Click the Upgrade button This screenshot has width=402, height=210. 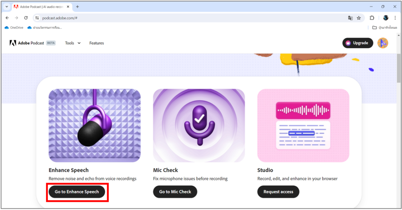(x=358, y=43)
